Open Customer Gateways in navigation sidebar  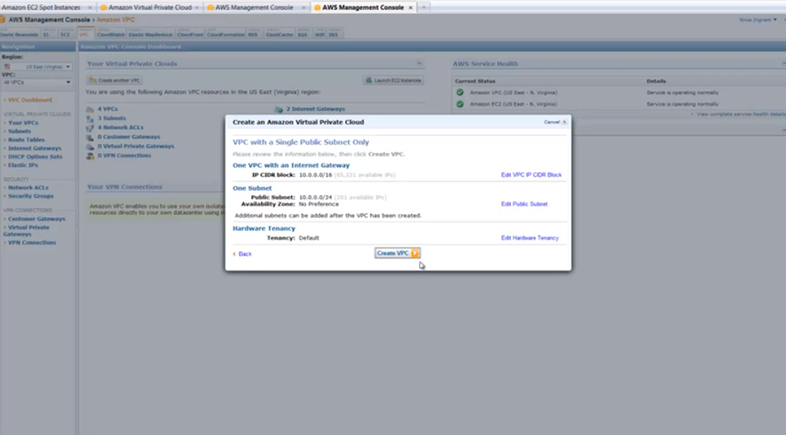point(37,219)
